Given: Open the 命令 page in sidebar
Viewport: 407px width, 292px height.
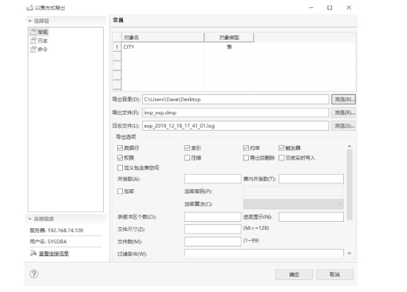Looking at the screenshot, I should pos(42,49).
